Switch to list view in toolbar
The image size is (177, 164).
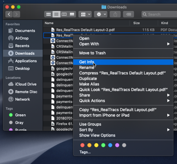[56, 14]
